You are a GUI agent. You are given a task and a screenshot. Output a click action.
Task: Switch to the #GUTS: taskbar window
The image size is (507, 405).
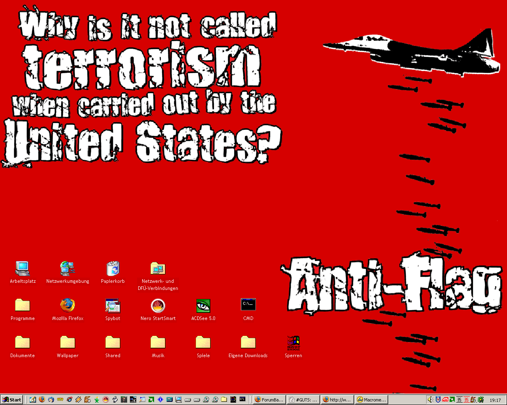(x=303, y=399)
